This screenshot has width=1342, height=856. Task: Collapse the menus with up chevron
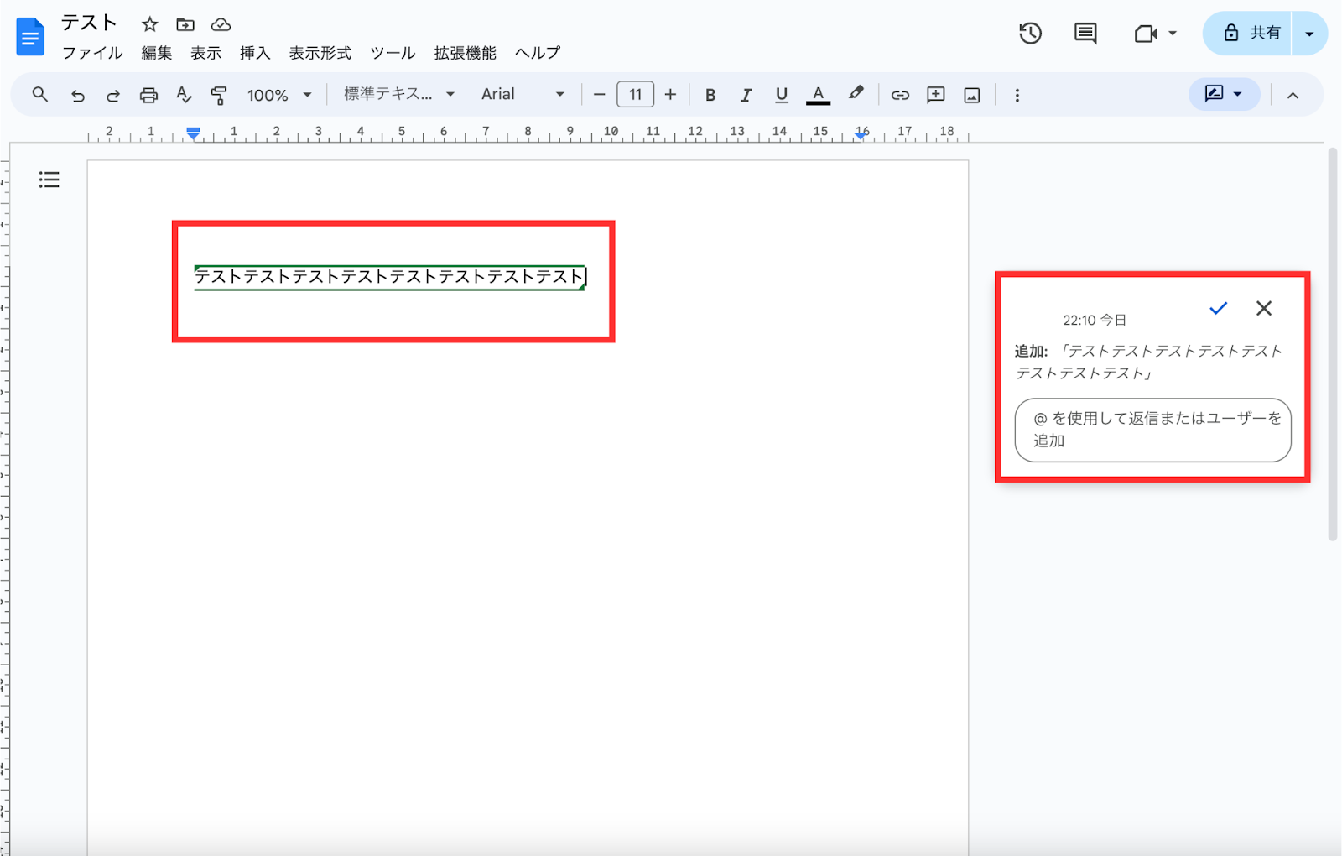[x=1293, y=95]
